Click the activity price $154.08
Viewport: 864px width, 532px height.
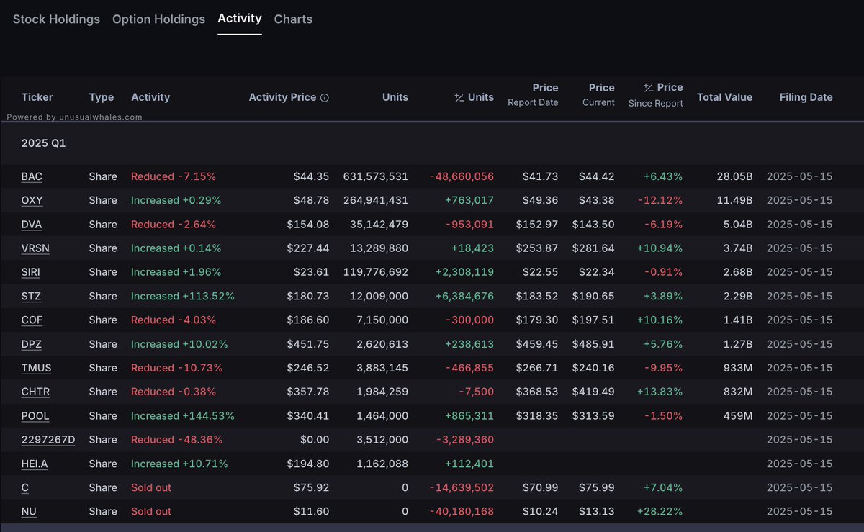[x=307, y=225]
